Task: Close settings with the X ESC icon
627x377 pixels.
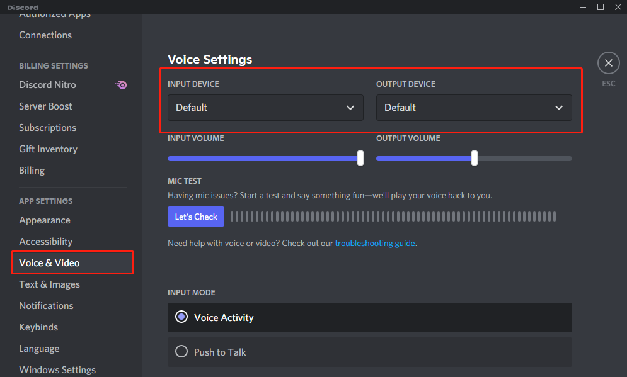Action: tap(608, 63)
